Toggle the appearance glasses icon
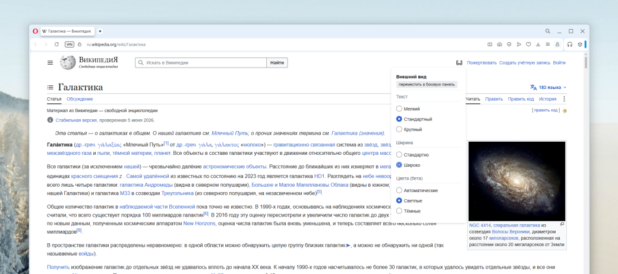Screen dimensions: 618x274 459,63
